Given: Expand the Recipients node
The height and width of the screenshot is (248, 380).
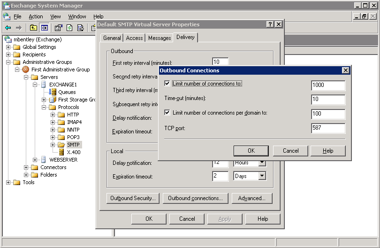Looking at the screenshot, I should coord(8,54).
